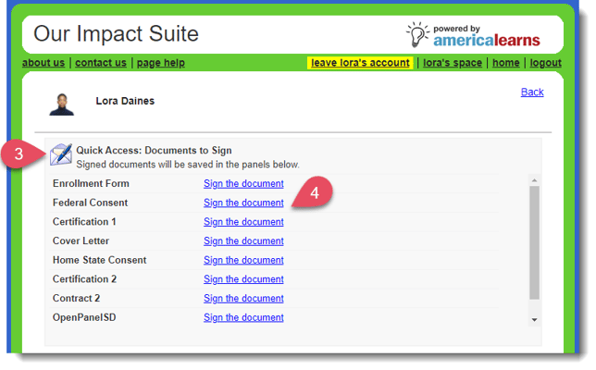Click the Documents to Sign envelope icon

[x=61, y=154]
